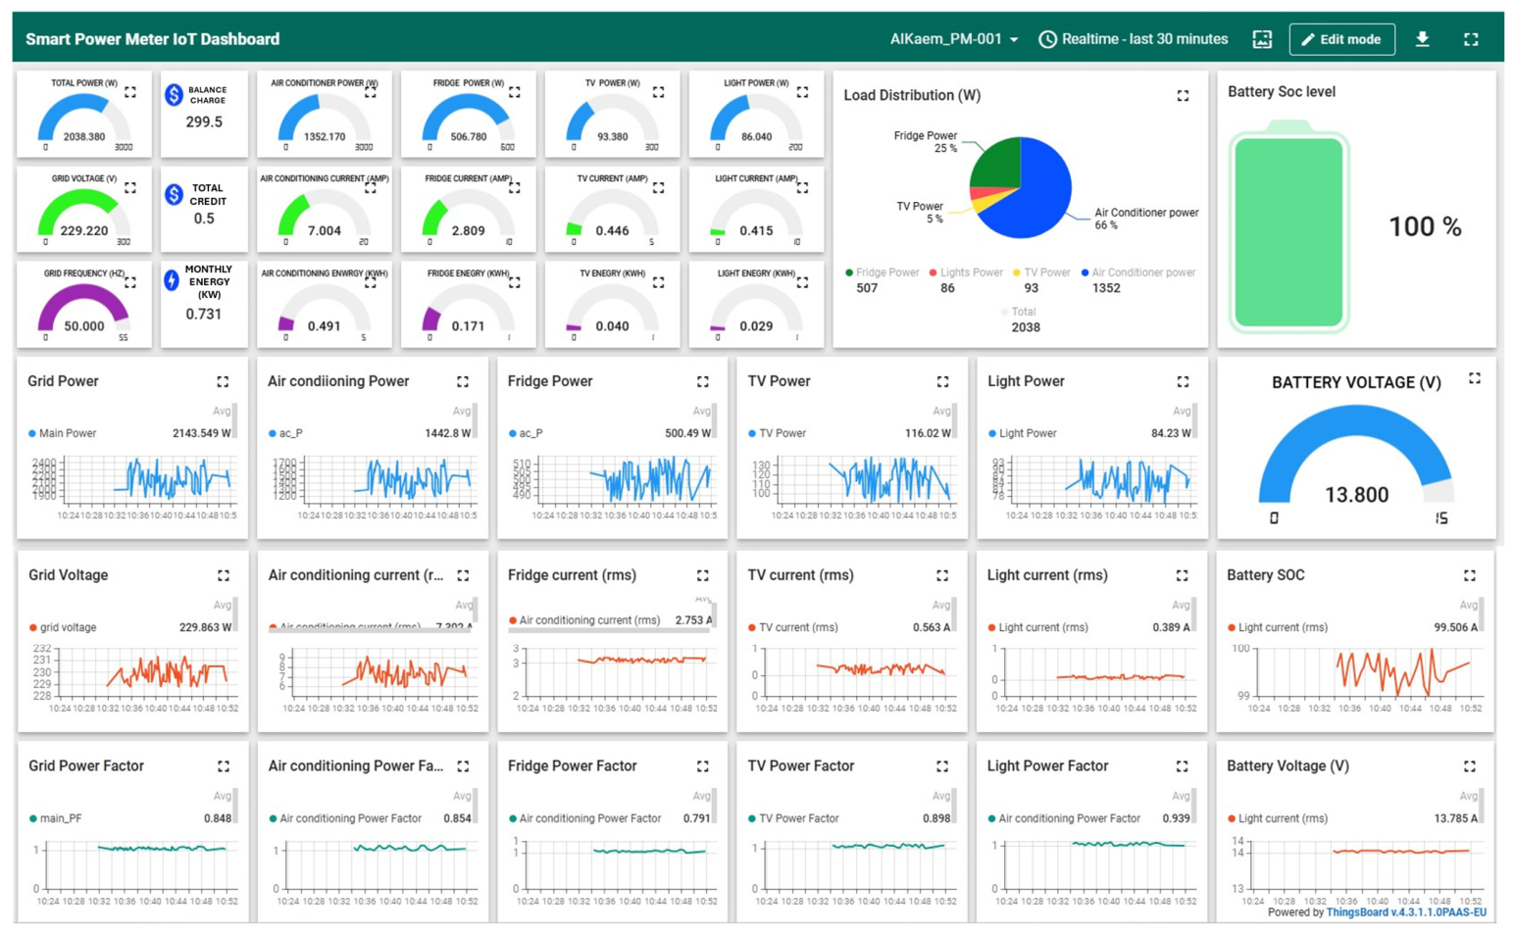Toggle Air Conditioner power in pie legend
This screenshot has height=936, width=1513.
point(1138,272)
